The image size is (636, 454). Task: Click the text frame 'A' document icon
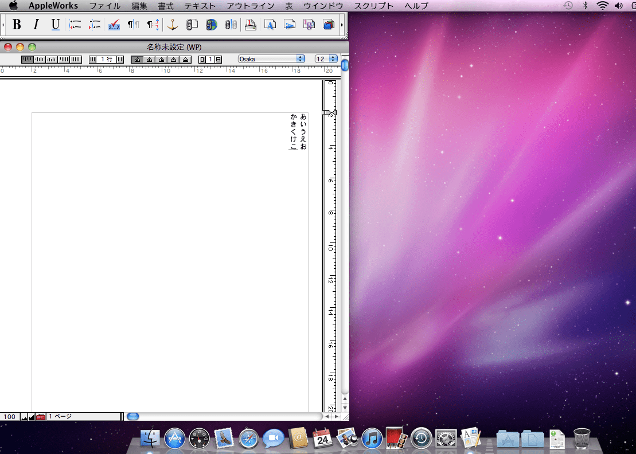point(270,25)
